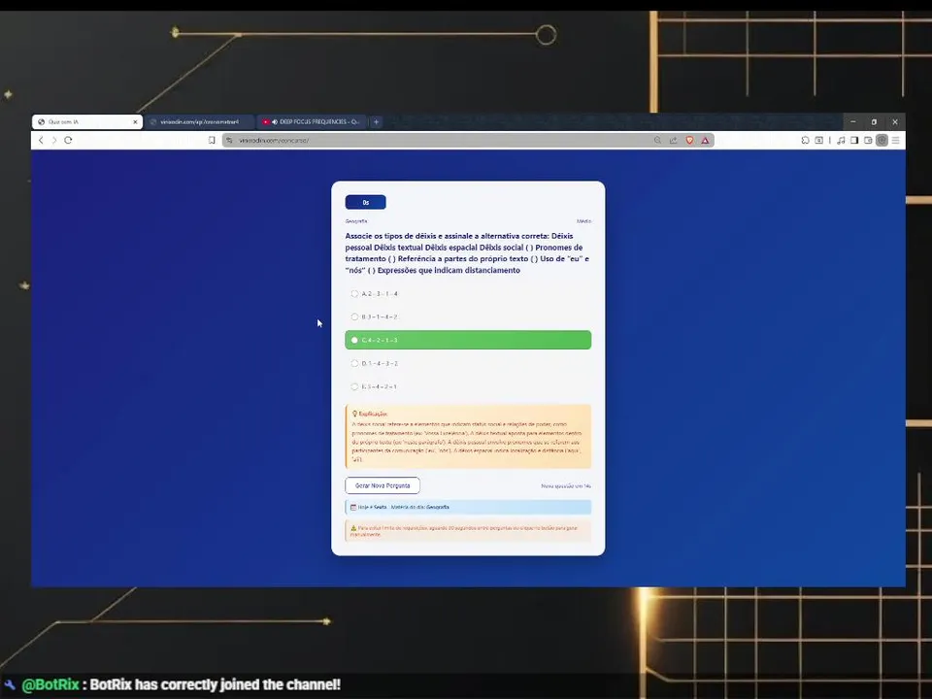The width and height of the screenshot is (932, 699).
Task: Select answer option E
Action: [468, 386]
